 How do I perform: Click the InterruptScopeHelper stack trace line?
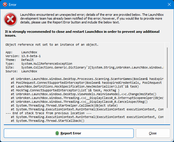pyautogui.click(x=87, y=98)
